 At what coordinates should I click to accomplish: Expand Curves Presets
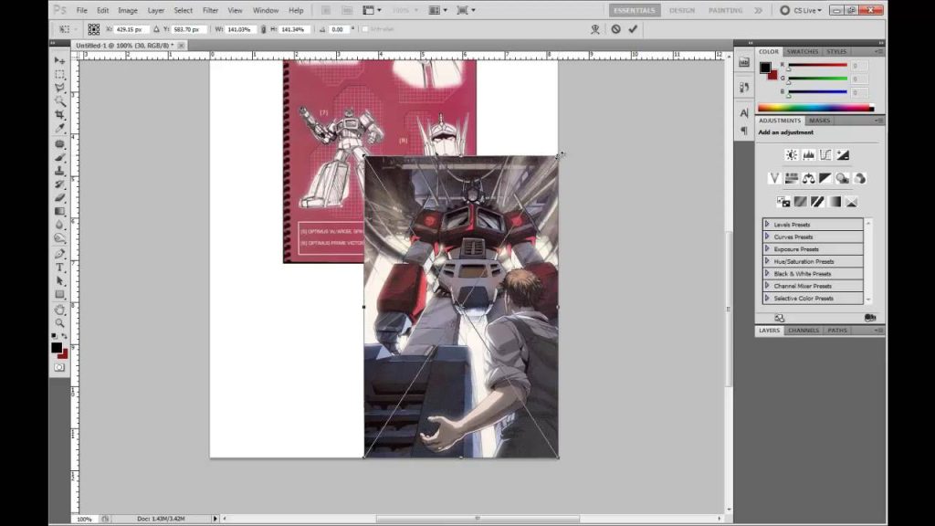767,237
